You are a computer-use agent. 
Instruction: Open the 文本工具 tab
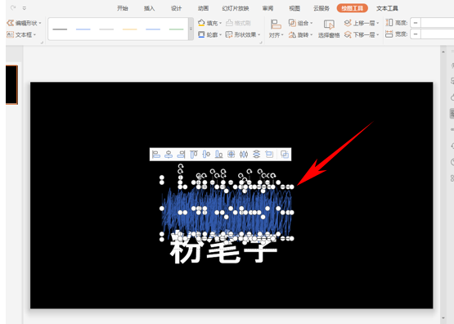pyautogui.click(x=387, y=8)
